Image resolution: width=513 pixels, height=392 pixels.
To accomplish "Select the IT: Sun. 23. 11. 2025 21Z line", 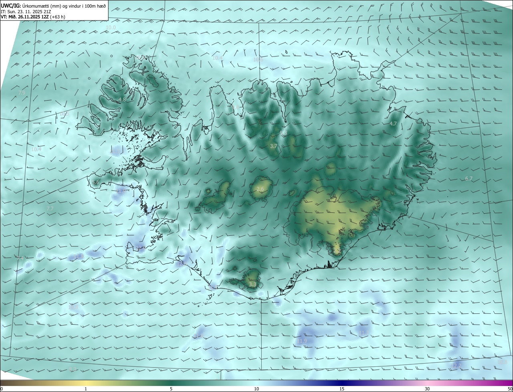I will (26, 12).
